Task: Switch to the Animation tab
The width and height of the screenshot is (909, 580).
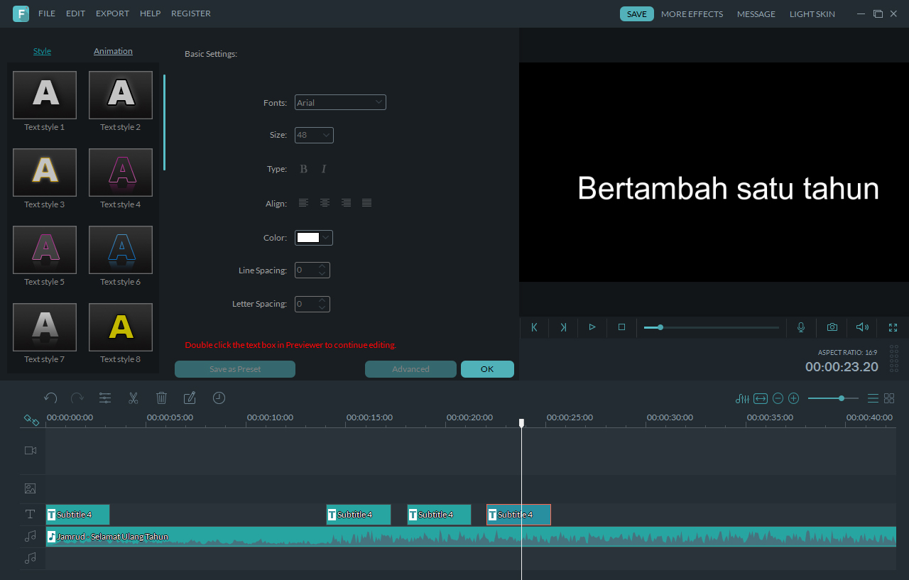Action: (113, 51)
